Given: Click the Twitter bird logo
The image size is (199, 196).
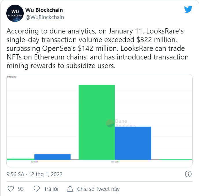Looking at the screenshot, I should (188, 9).
